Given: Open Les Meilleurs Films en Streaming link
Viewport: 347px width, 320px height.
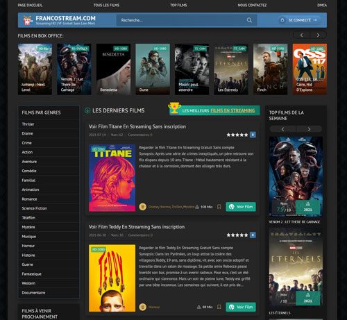Looking at the screenshot, I should [x=219, y=110].
